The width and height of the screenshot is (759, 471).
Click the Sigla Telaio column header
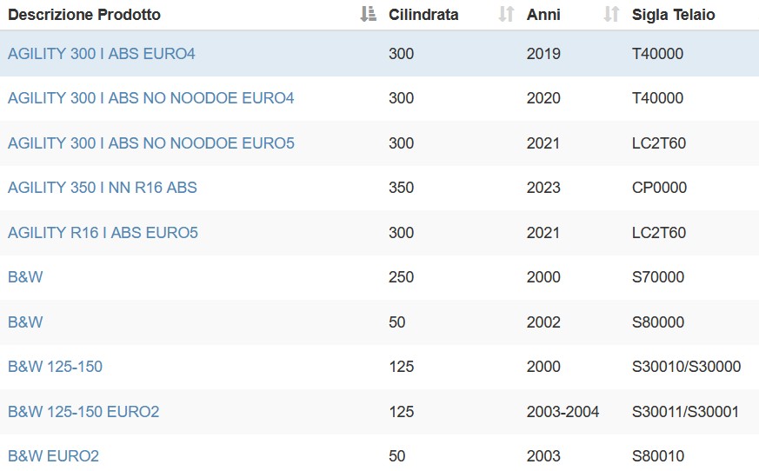tap(673, 15)
